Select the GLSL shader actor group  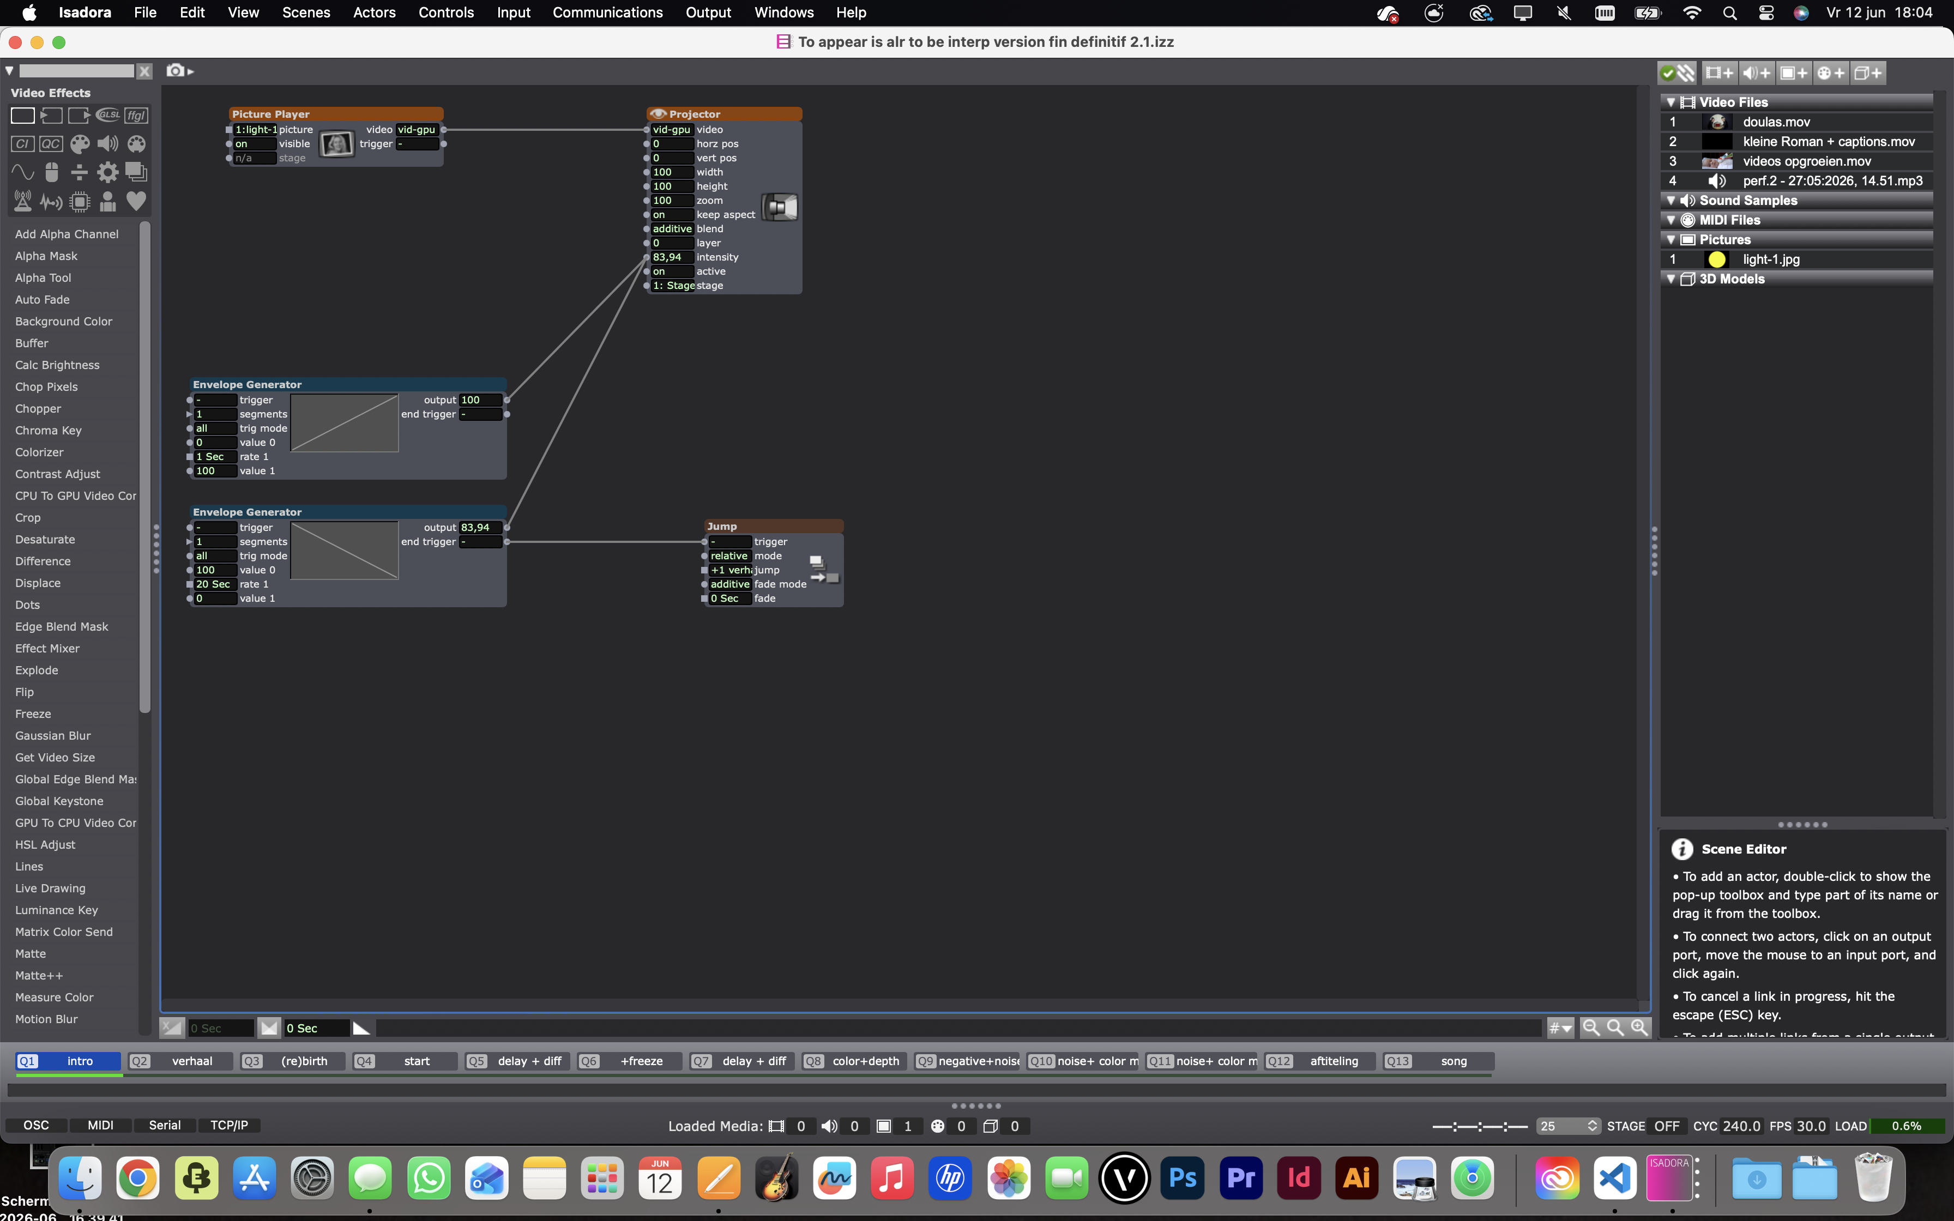tap(107, 116)
